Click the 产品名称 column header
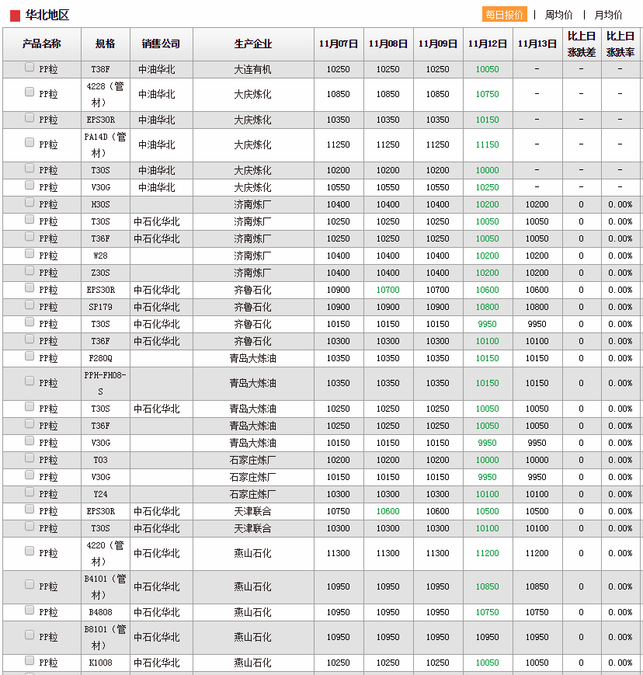The image size is (643, 675). coord(42,44)
